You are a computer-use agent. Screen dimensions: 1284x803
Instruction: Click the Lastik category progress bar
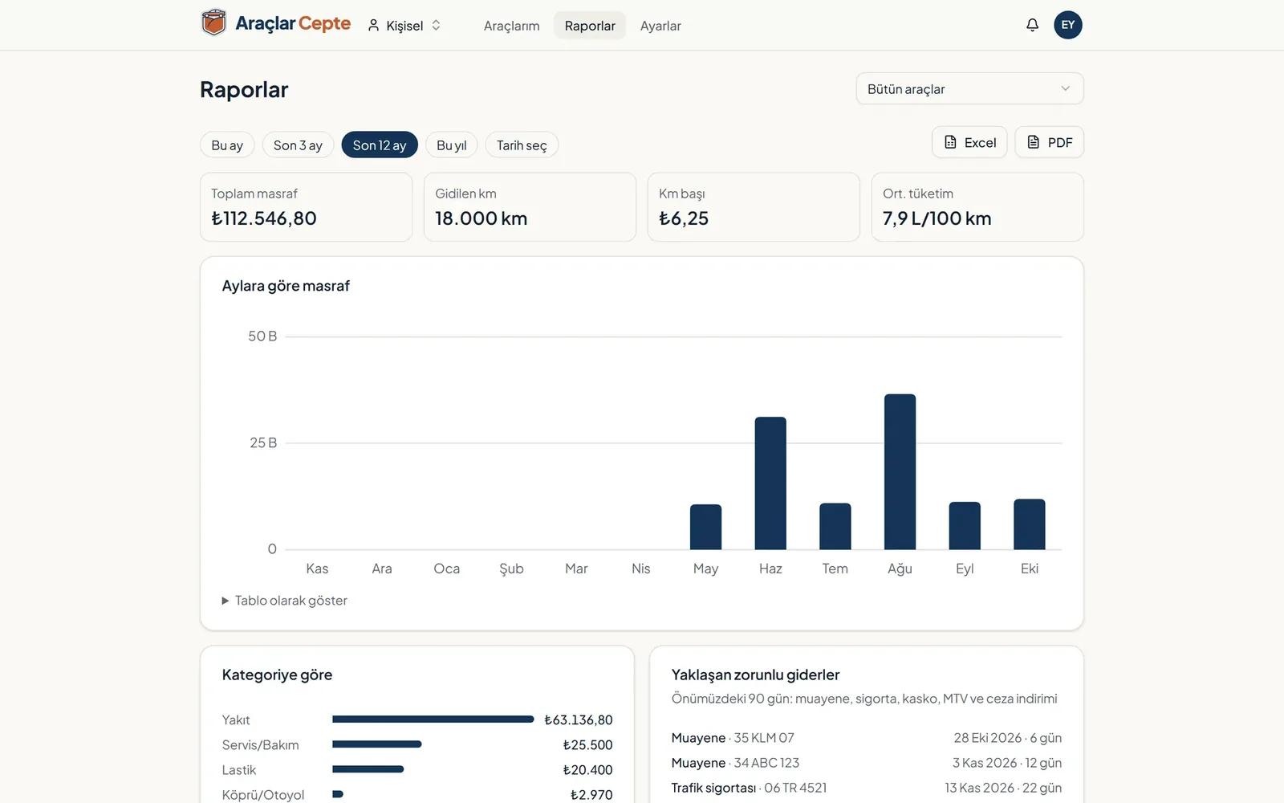click(368, 769)
